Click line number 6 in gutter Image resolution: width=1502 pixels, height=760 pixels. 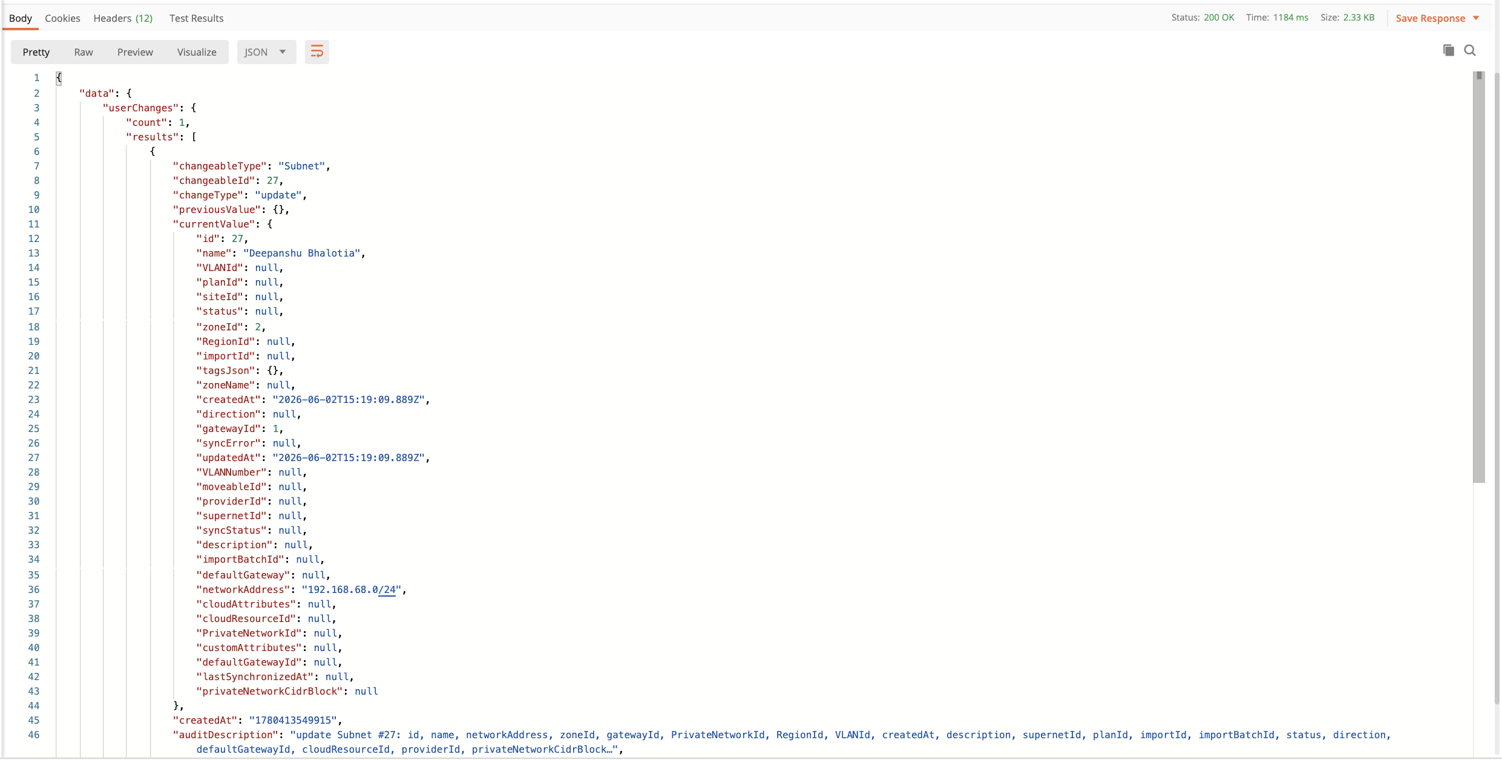tap(36, 151)
